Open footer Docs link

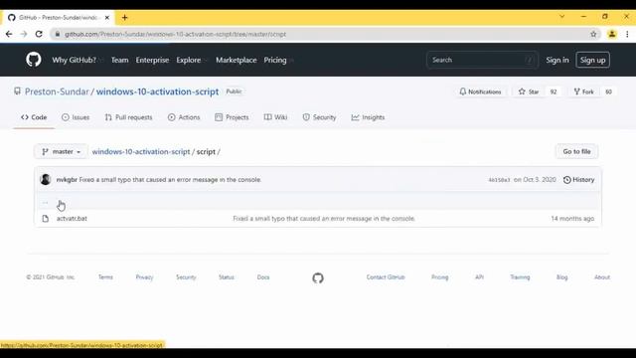[x=263, y=277]
